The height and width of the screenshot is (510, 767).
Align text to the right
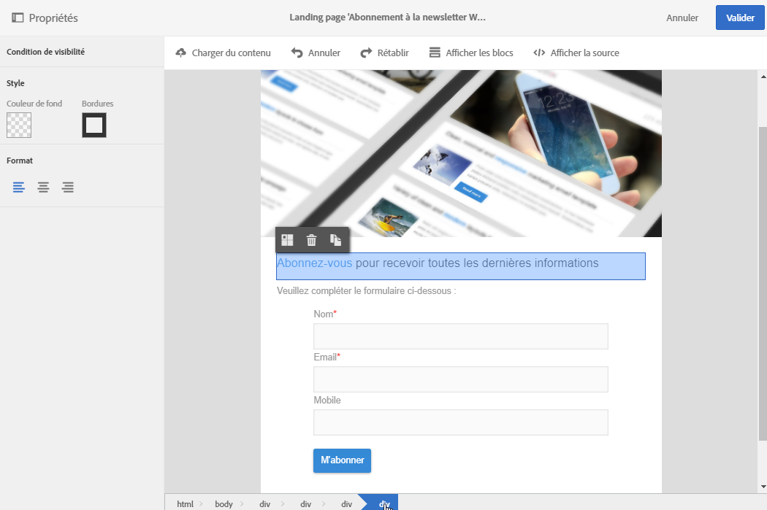coord(68,187)
